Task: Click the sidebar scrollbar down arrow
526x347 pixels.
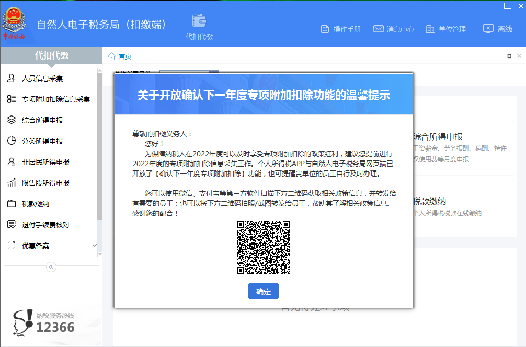Action: [x=100, y=255]
